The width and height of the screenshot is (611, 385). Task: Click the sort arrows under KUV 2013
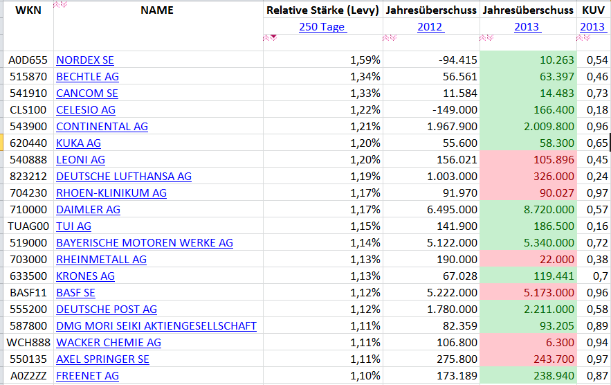583,38
